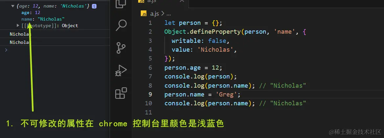Open the Search magnifier in activity bar
Viewport: 384px width, 138px height.
coord(121,26)
